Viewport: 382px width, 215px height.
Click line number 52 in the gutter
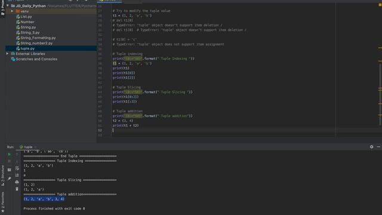pyautogui.click(x=100, y=130)
